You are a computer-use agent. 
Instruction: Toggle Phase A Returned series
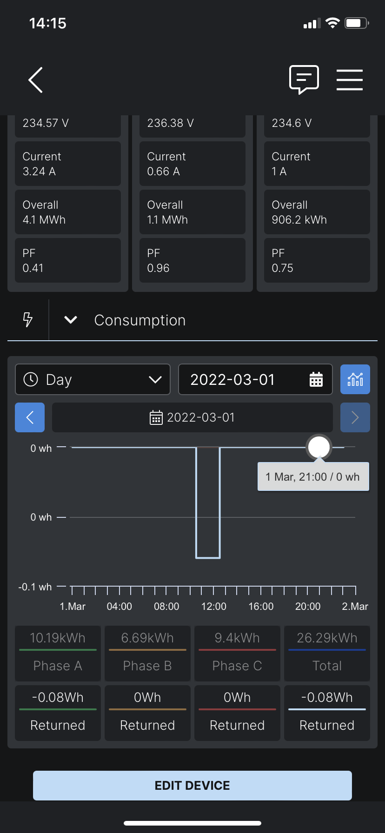click(58, 712)
